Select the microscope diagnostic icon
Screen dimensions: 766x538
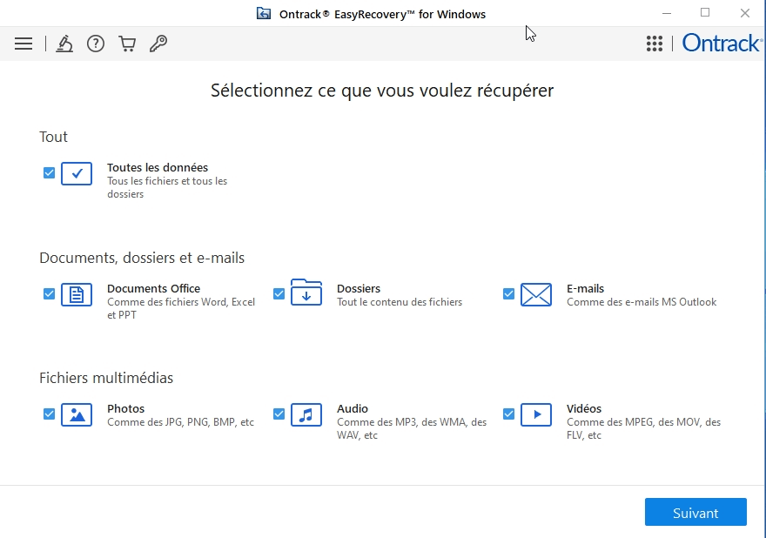pyautogui.click(x=64, y=44)
